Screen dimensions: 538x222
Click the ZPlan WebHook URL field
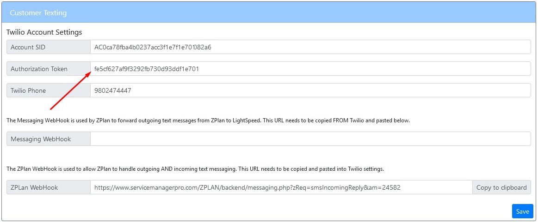coord(281,187)
